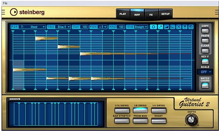Image resolution: width=219 pixels, height=131 pixels.
Task: Click the Steinberg logo play-circle icon
Action: tap(14, 12)
